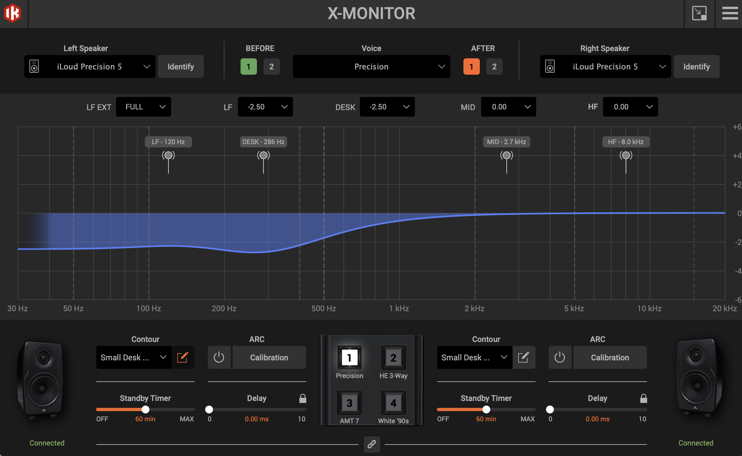742x456 pixels.
Task: Select voice preset 4 White '90s
Action: [x=393, y=403]
